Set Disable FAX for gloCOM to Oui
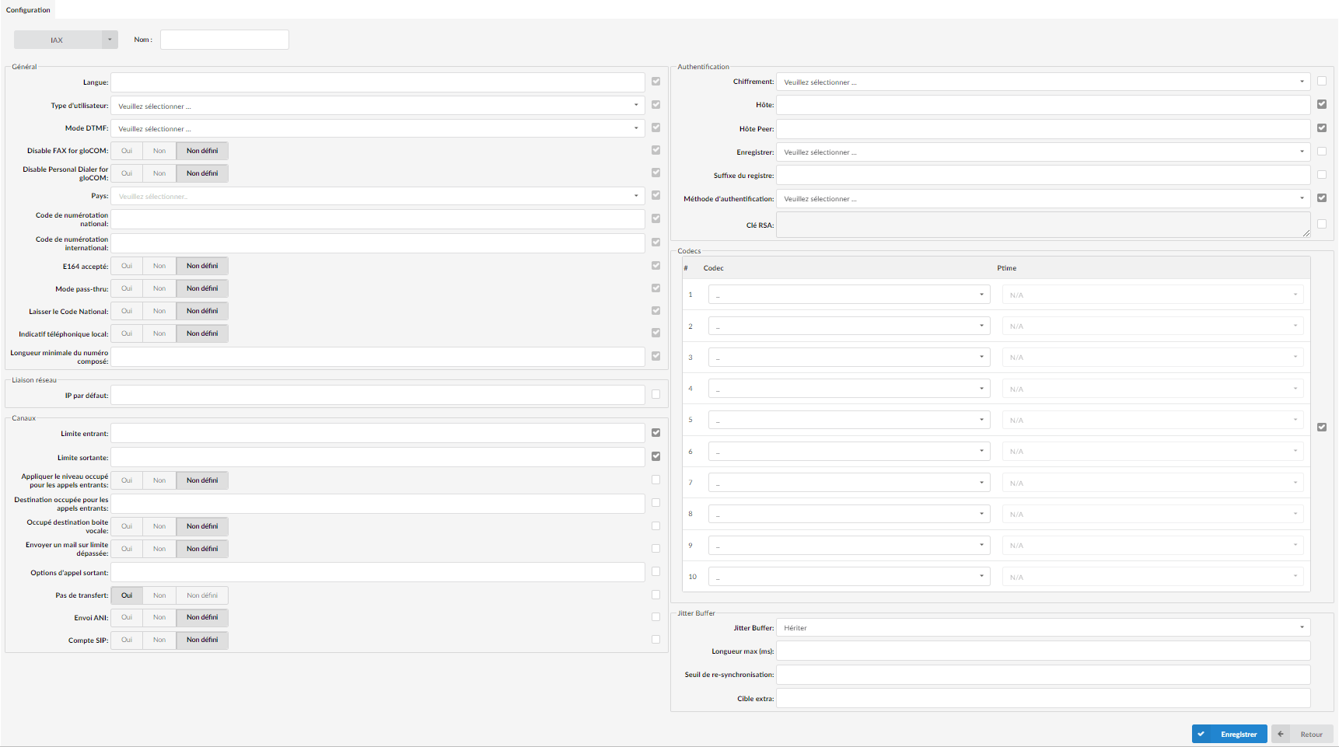 pos(127,151)
